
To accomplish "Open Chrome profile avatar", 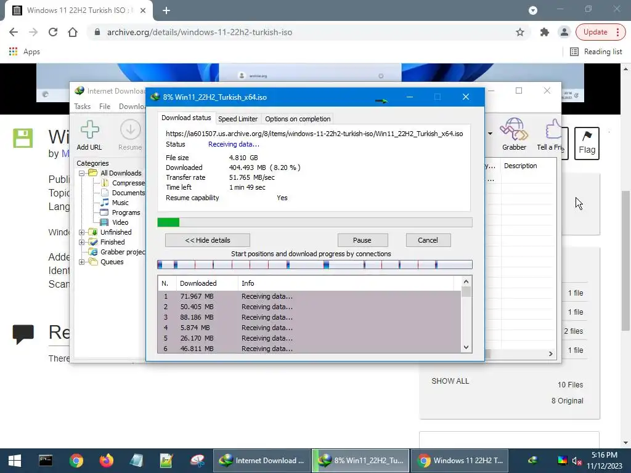I will coord(564,32).
